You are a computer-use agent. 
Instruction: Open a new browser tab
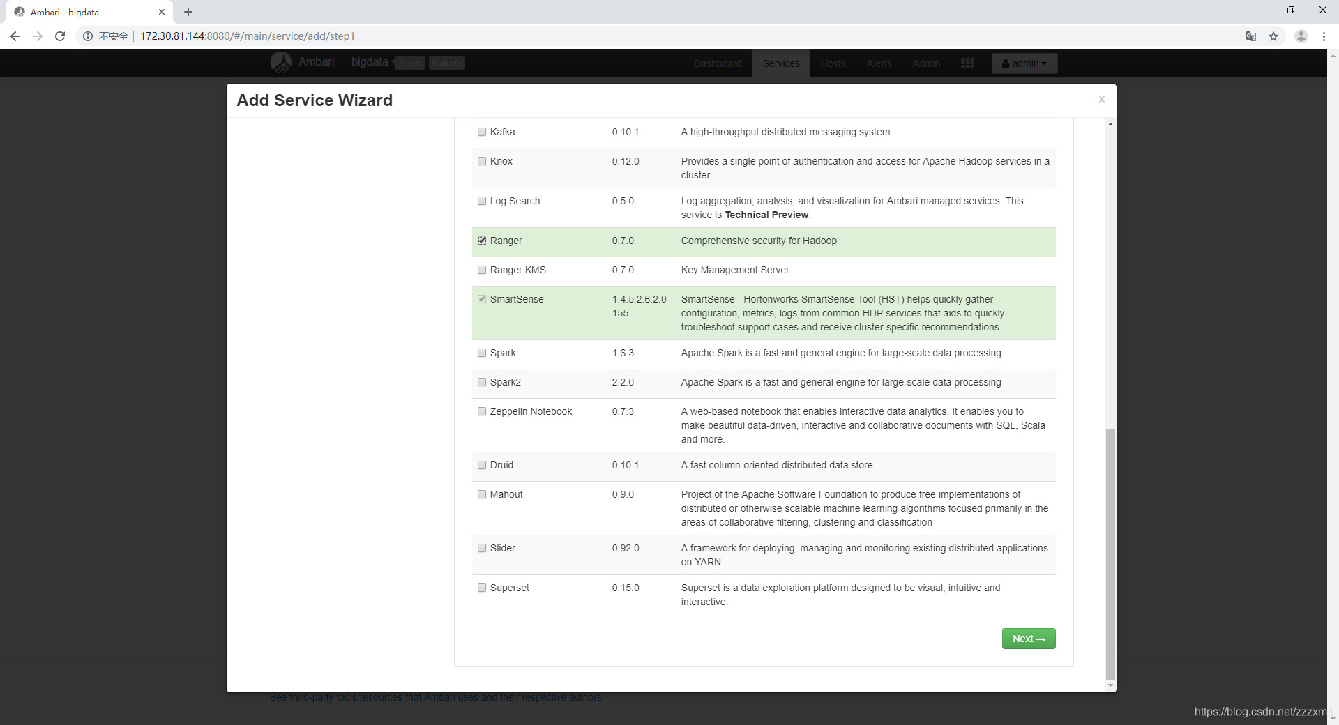coord(188,12)
